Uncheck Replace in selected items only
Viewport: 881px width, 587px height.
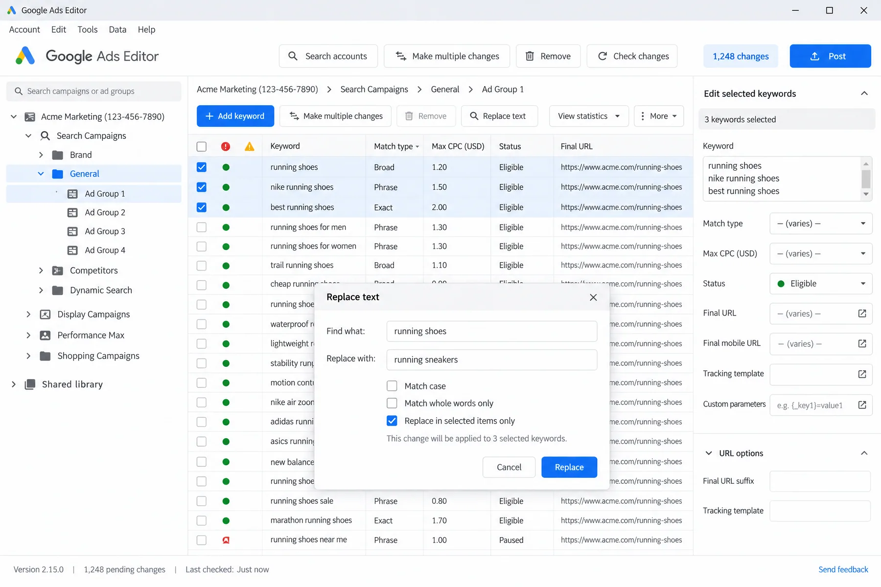pos(392,421)
